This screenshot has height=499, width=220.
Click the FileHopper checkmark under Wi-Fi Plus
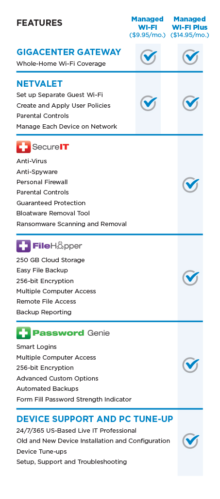[190, 277]
